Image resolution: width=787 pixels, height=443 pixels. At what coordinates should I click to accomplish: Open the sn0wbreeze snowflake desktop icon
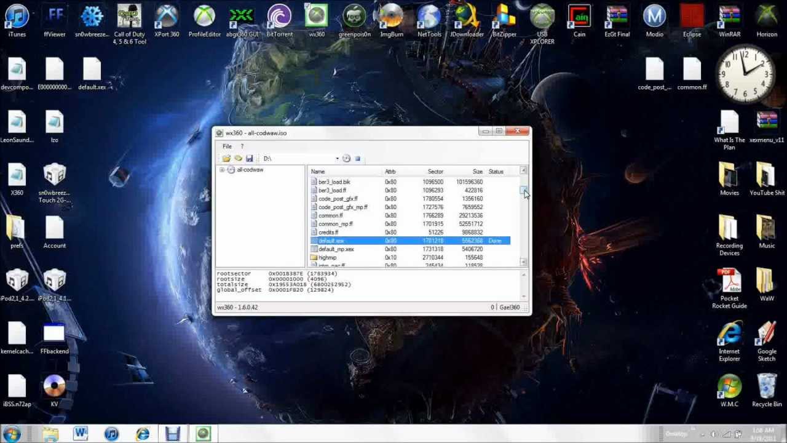coord(92,21)
